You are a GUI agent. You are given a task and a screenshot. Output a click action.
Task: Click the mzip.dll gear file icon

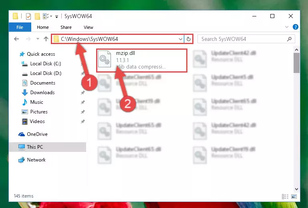[x=105, y=59]
